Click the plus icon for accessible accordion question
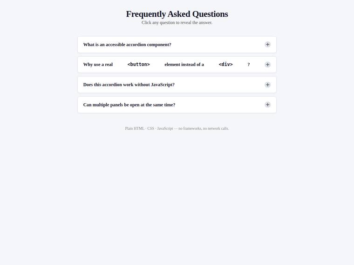 (x=267, y=44)
